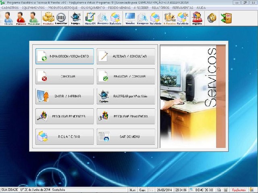Click the Vendas monitor icon
The height and width of the screenshot is (193, 258).
(130, 18)
